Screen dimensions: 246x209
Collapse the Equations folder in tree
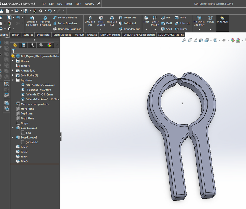point(13,80)
